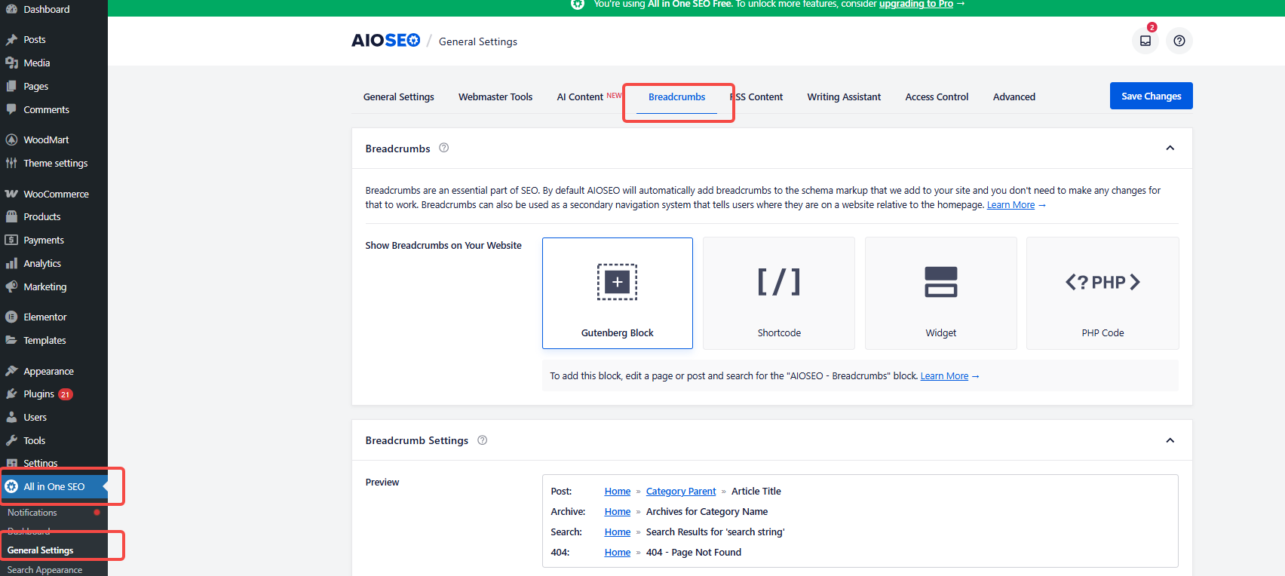Open Search Appearance submenu item
This screenshot has width=1285, height=576.
click(x=44, y=570)
